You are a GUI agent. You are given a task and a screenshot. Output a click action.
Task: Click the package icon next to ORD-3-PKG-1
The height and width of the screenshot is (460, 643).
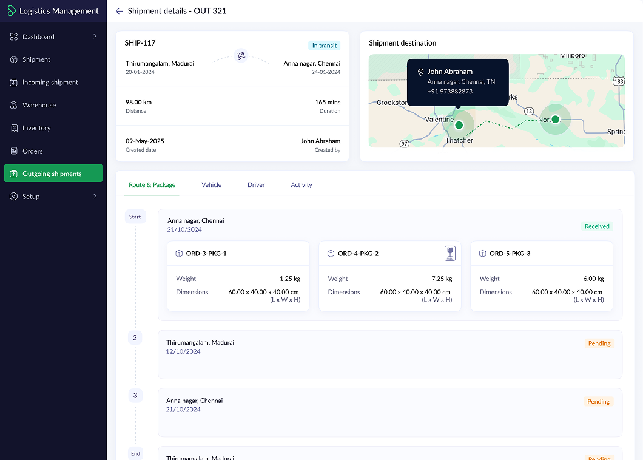pos(179,254)
